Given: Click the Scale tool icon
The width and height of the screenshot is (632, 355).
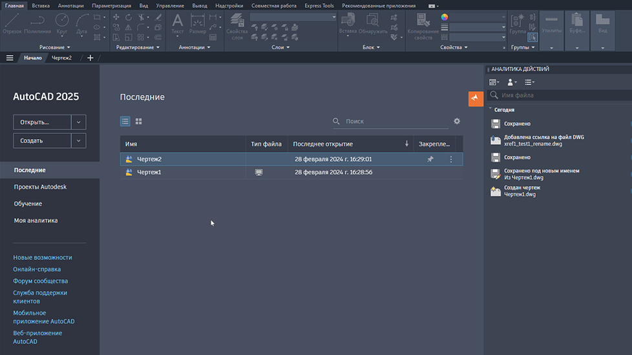Looking at the screenshot, I should (x=128, y=38).
